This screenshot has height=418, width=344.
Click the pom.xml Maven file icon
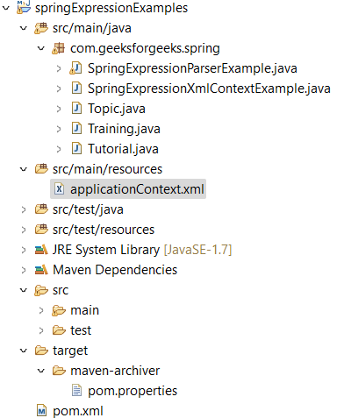point(41,411)
